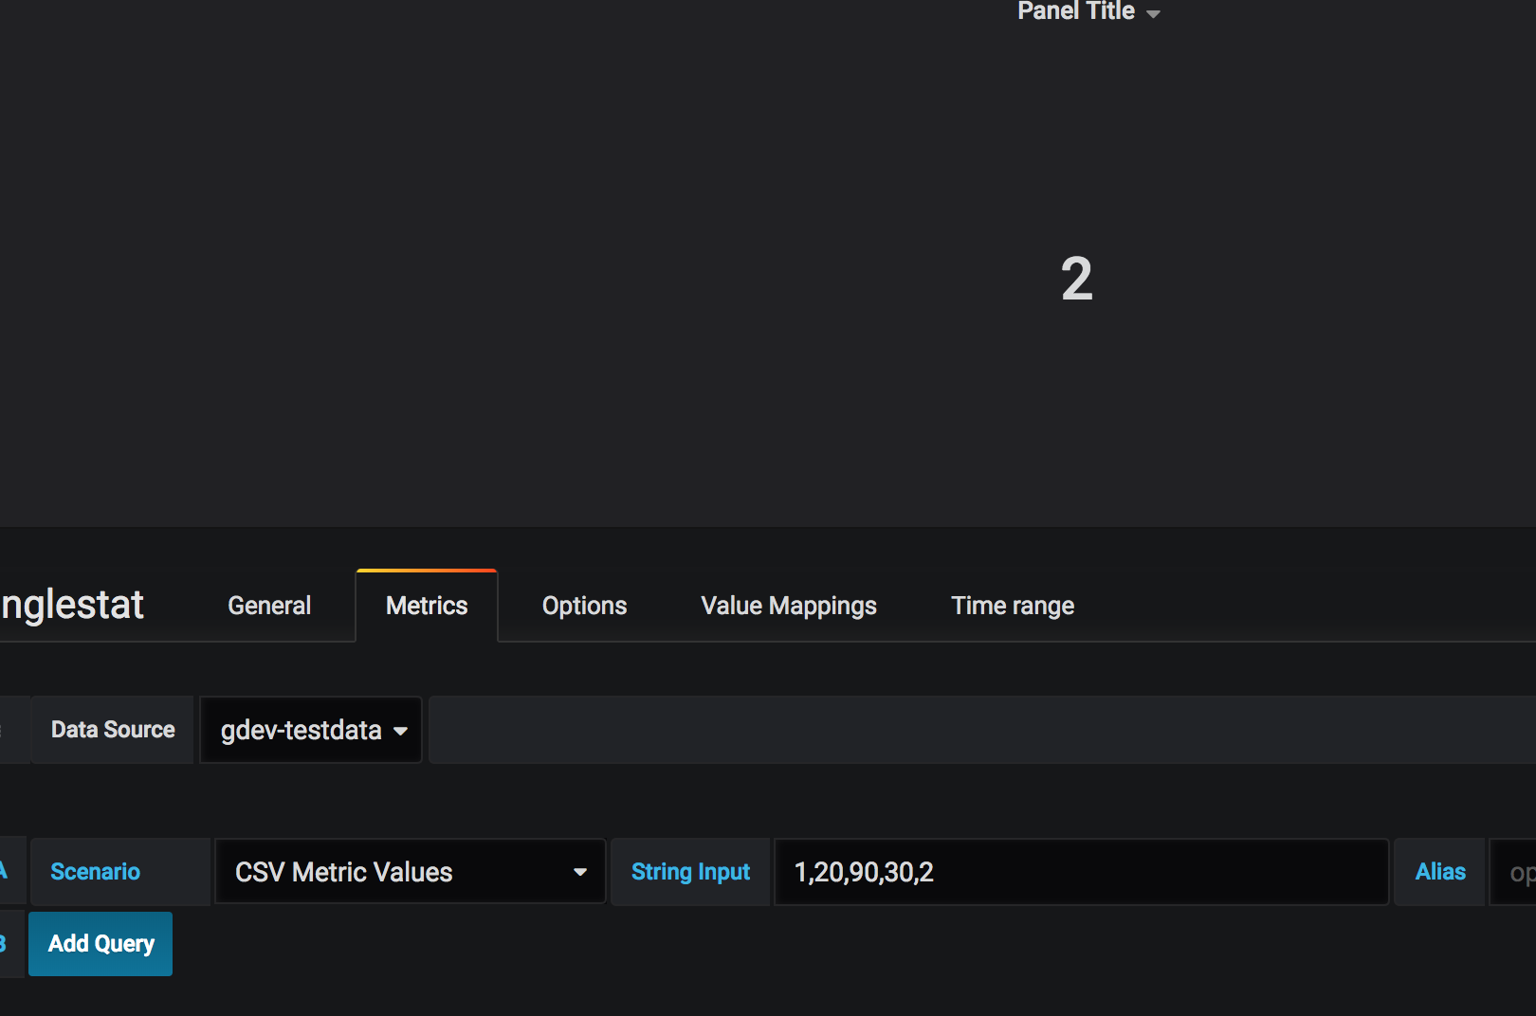
Task: Collapse query row A
Action: (5, 870)
